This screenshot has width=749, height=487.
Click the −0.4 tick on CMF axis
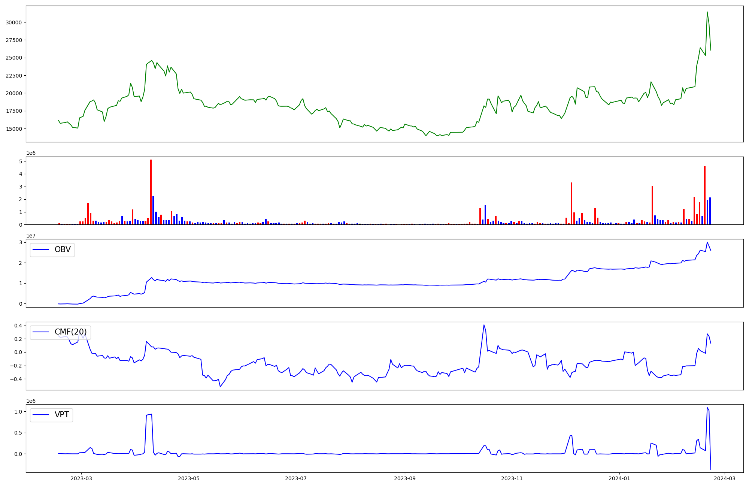click(x=16, y=379)
